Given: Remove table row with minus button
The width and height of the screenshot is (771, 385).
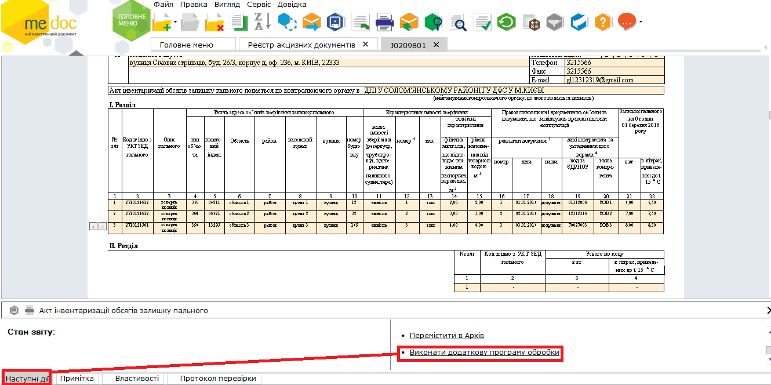Looking at the screenshot, I should pos(102,226).
